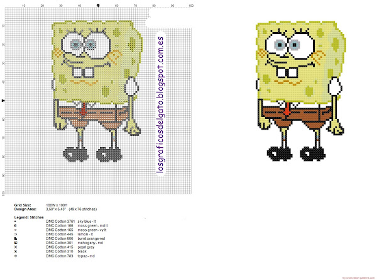The width and height of the screenshot is (377, 280).
Task: Click 'DMC Cotton 606' text
Action: (60, 238)
